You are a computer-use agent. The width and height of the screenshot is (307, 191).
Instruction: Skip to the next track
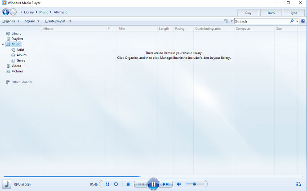[x=166, y=184]
